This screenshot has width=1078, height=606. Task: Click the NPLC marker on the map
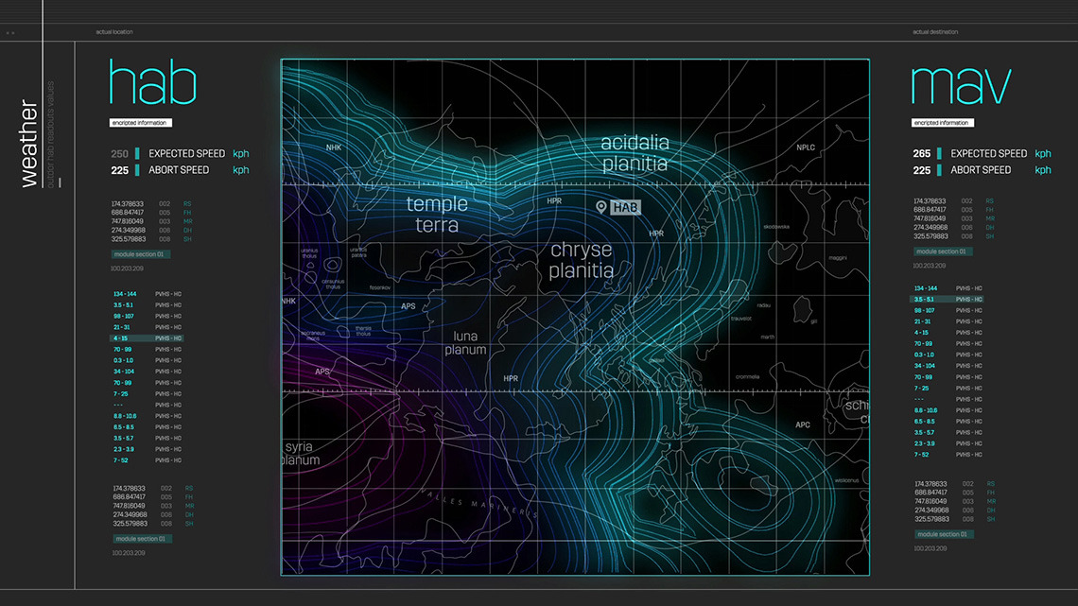806,147
